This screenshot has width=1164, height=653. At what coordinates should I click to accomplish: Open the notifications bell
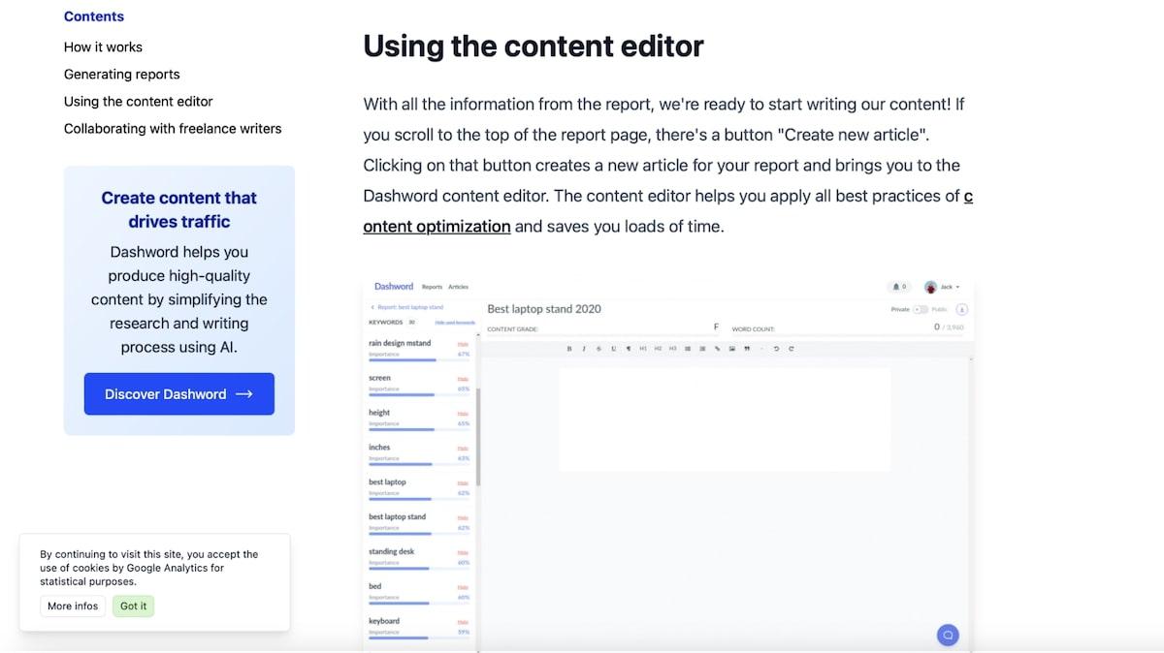898,287
